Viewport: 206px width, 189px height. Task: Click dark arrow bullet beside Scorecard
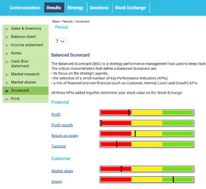(x=7, y=91)
